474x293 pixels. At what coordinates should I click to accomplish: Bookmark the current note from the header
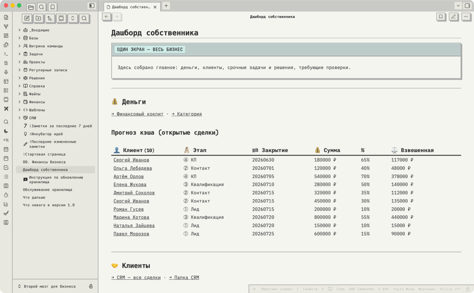[x=441, y=17]
